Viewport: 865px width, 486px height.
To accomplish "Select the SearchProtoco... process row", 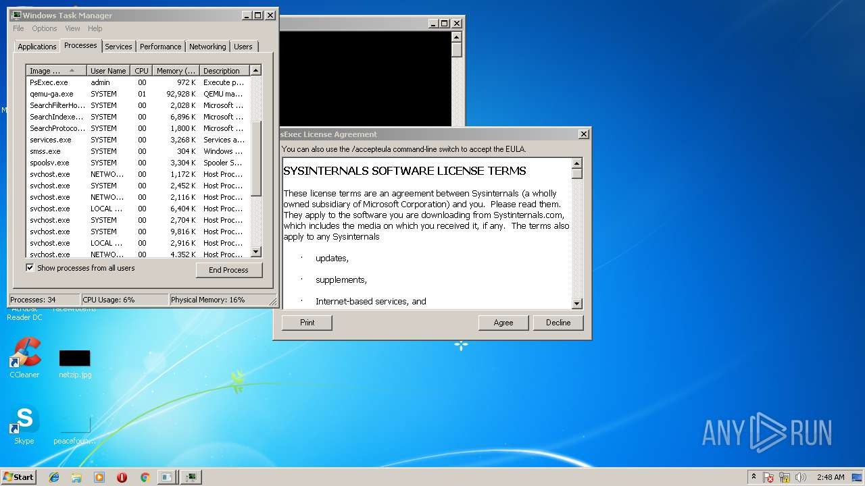I will (138, 128).
